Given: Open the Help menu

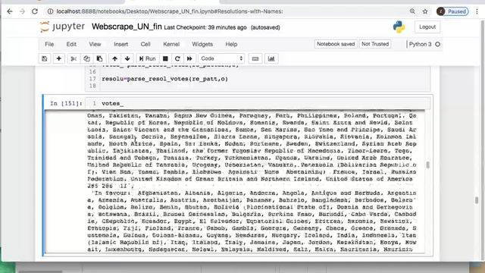Looking at the screenshot, I should (x=231, y=44).
